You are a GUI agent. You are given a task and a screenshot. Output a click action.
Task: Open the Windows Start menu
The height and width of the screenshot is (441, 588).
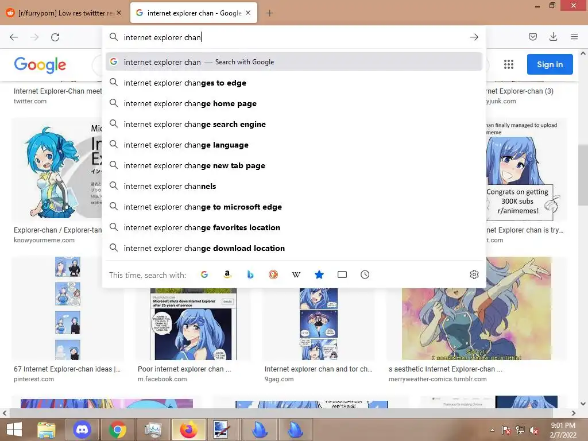point(14,430)
